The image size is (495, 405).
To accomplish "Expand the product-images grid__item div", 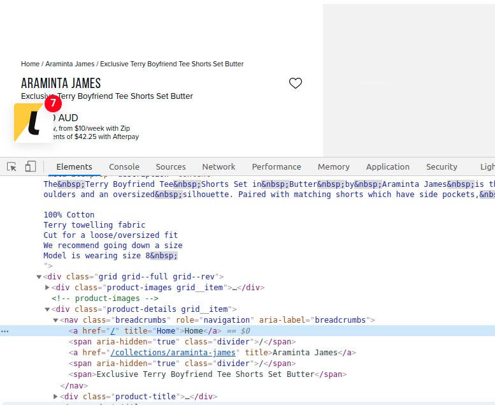I will click(47, 288).
